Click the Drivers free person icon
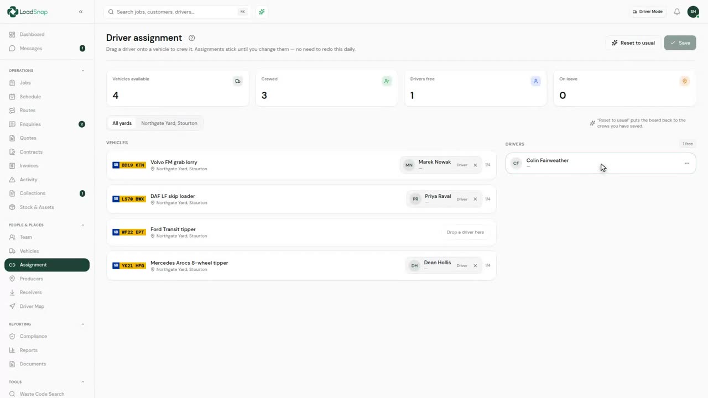This screenshot has width=708, height=398. (535, 81)
